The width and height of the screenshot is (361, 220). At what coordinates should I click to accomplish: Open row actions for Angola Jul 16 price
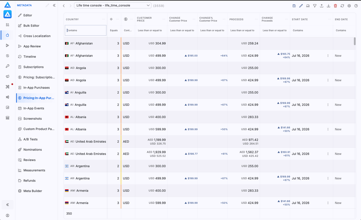click(328, 80)
